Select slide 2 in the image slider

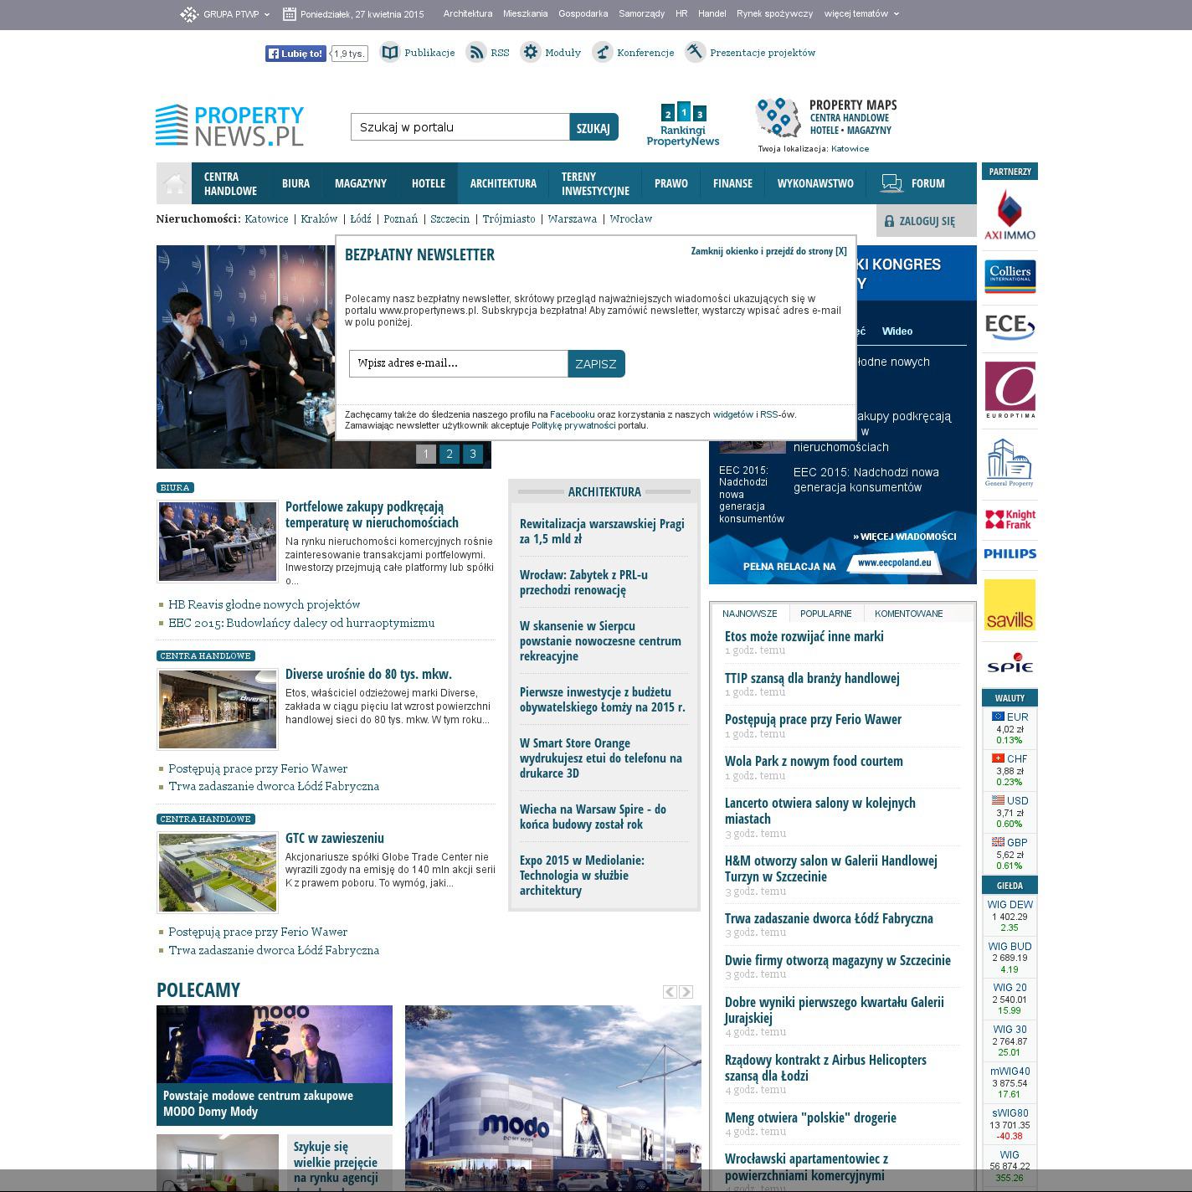pyautogui.click(x=450, y=454)
